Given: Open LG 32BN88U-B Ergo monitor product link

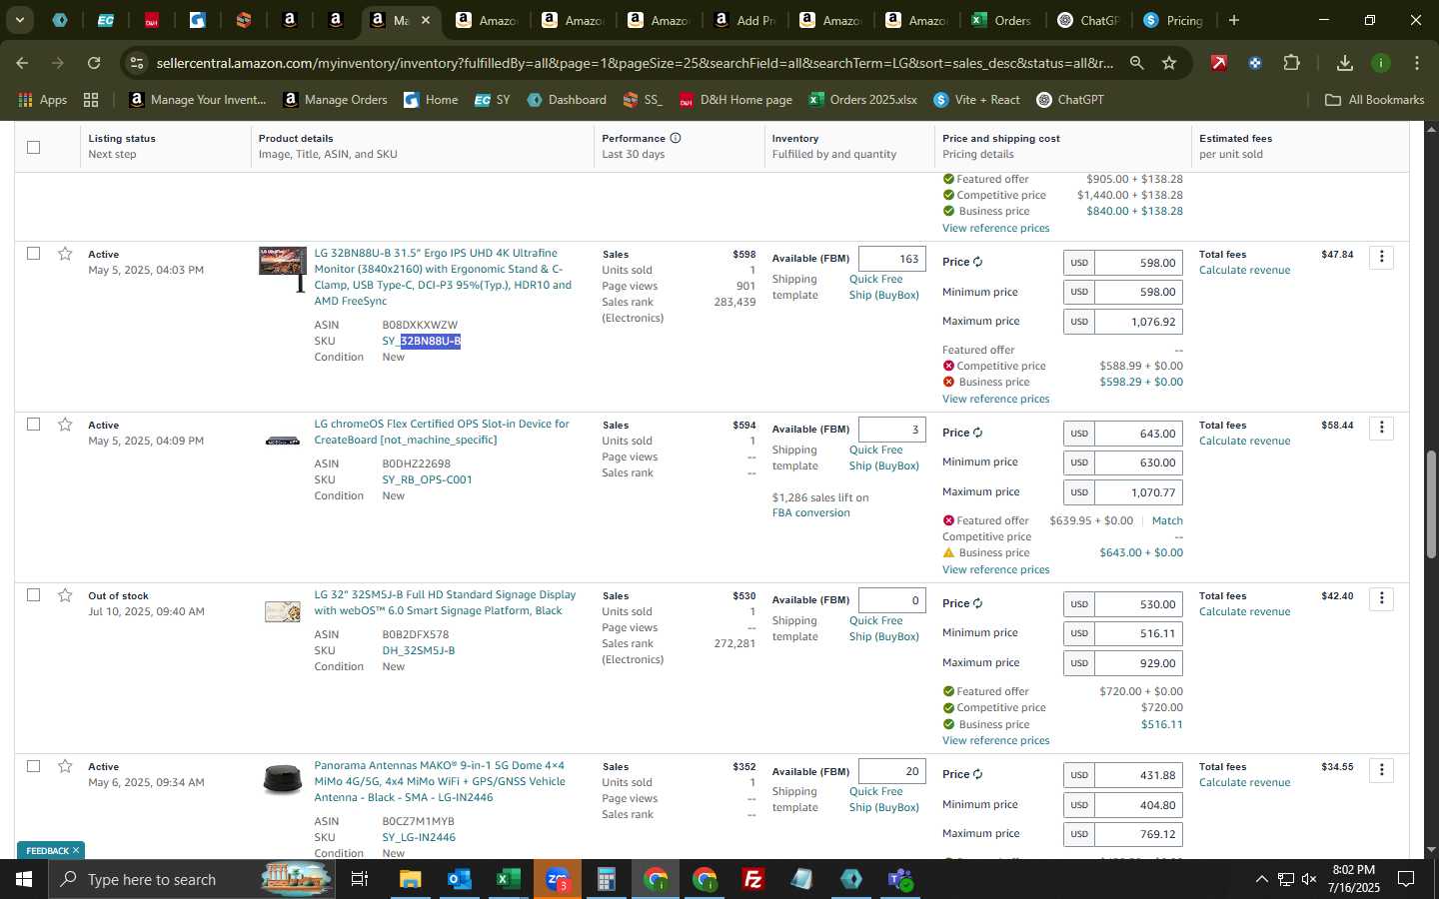Looking at the screenshot, I should click(444, 277).
